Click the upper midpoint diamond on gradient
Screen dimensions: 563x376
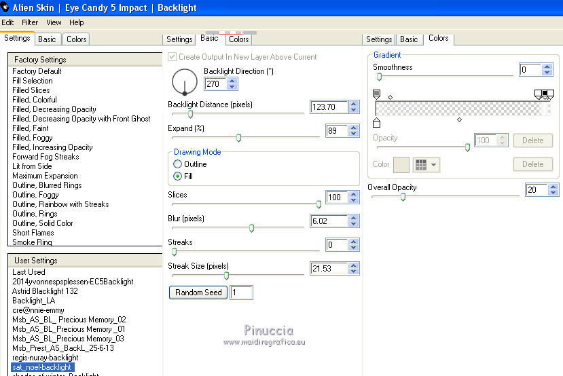pyautogui.click(x=390, y=97)
